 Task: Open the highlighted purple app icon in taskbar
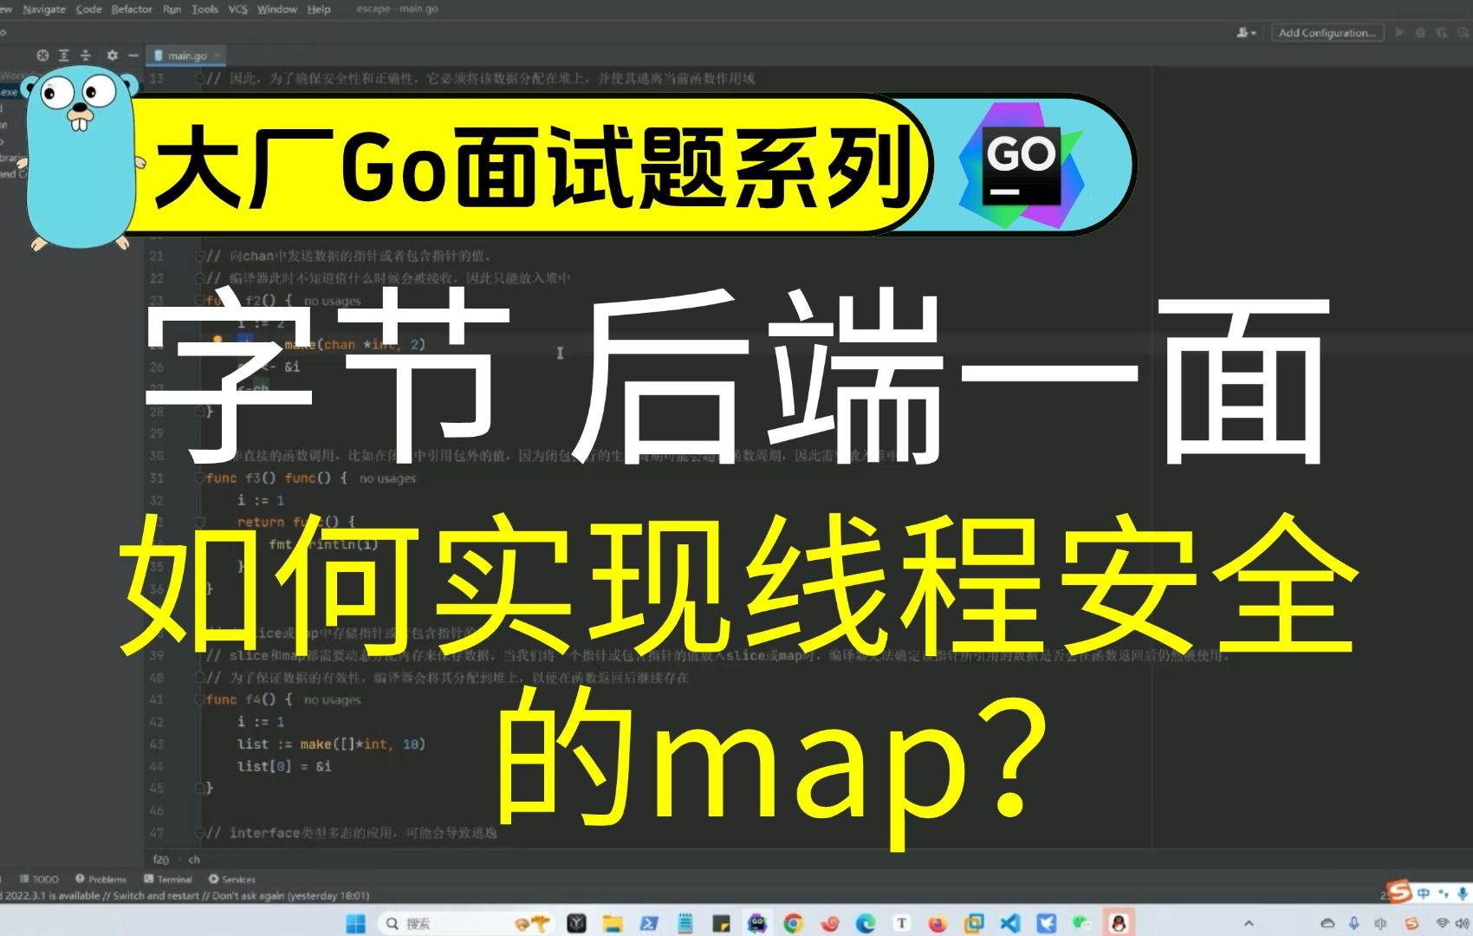pos(757,923)
